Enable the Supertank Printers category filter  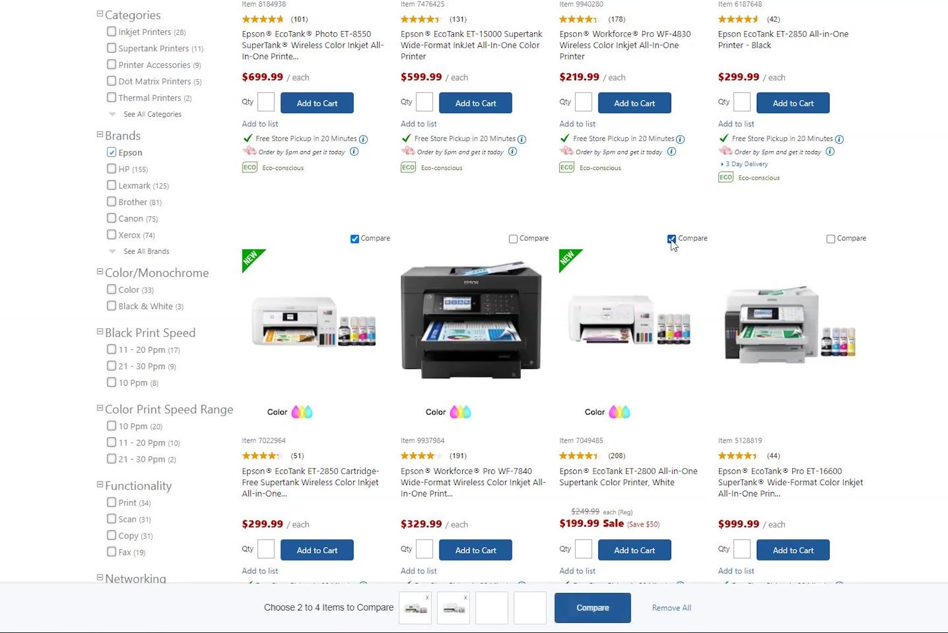111,48
